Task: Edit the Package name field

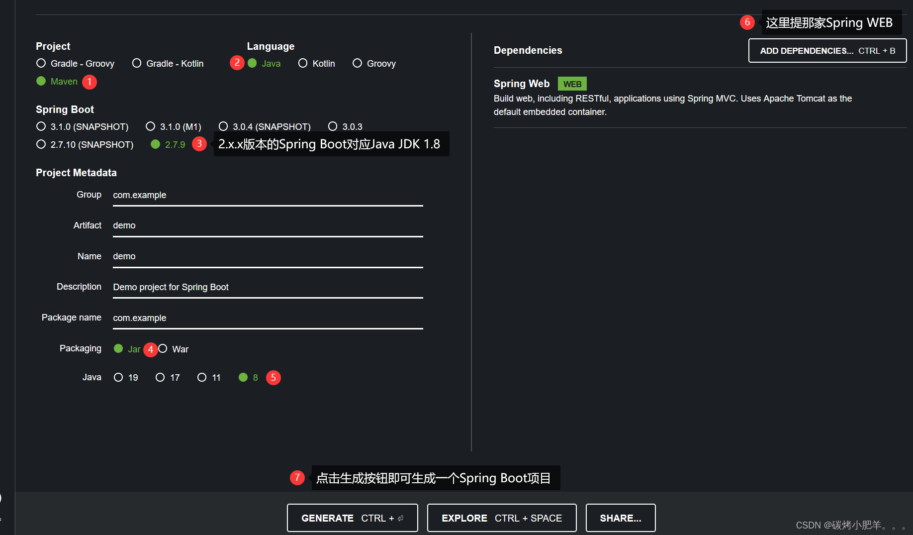Action: point(268,319)
